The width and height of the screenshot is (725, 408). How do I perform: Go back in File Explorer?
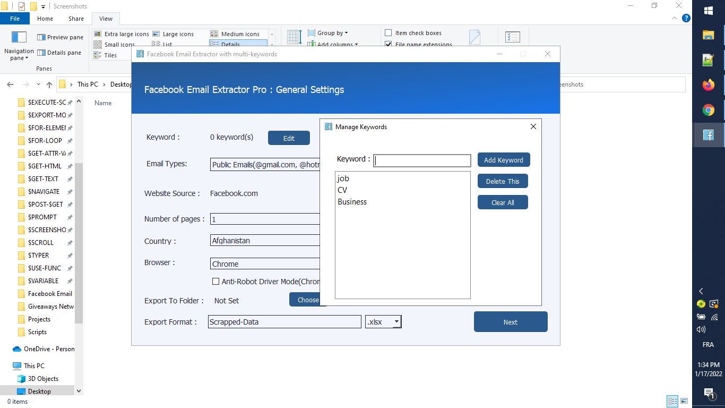[10, 84]
